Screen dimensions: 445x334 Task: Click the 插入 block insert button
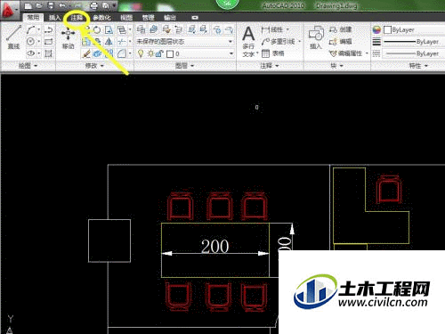(x=316, y=37)
